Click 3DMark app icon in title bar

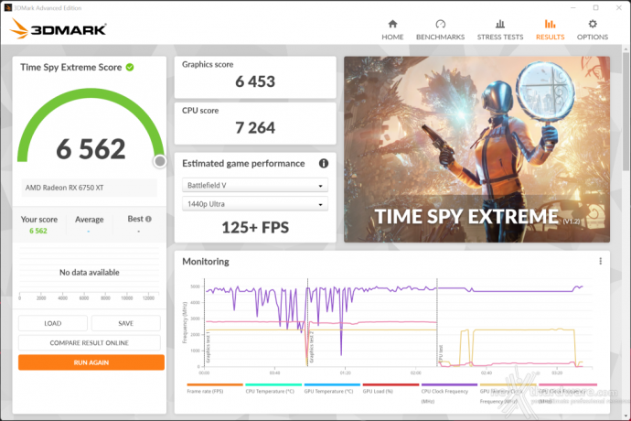point(7,7)
